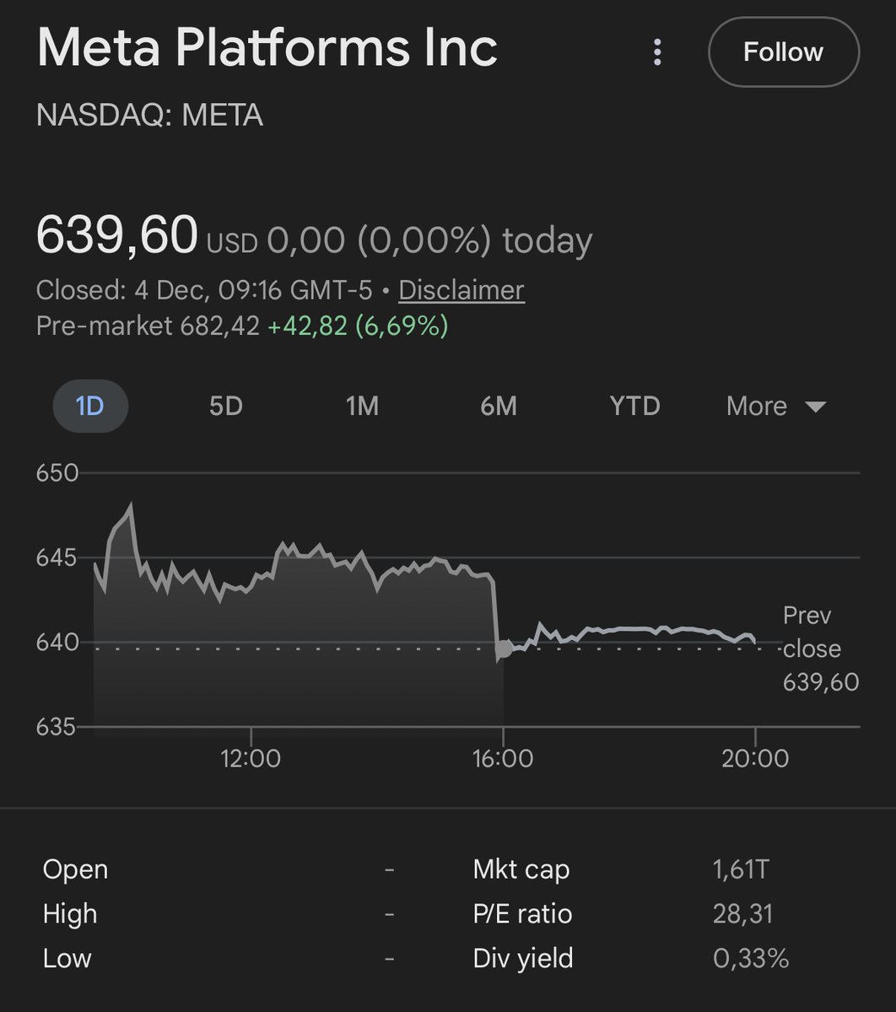This screenshot has width=896, height=1012.
Task: Click the 16:00 market close dot on chart
Action: 504,649
